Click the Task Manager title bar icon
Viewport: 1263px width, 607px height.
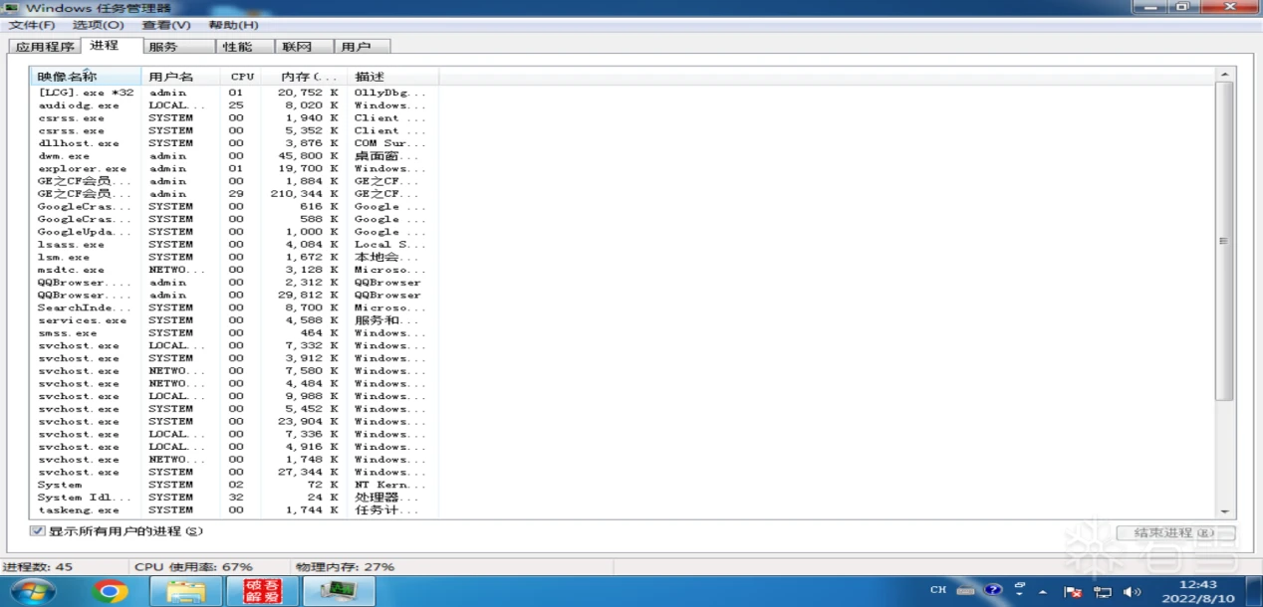[x=11, y=8]
